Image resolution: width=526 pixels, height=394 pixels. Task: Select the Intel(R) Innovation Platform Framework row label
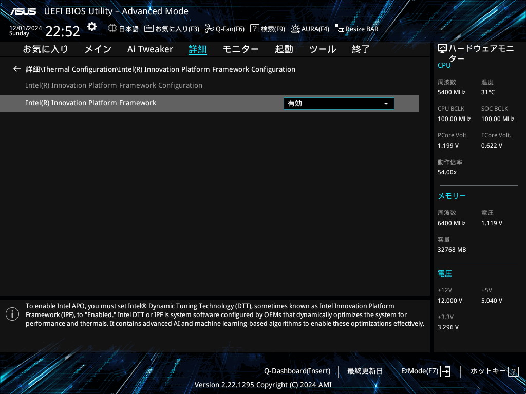pos(91,103)
